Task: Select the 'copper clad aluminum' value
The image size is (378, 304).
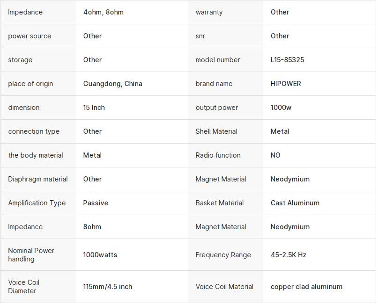Action: [306, 286]
